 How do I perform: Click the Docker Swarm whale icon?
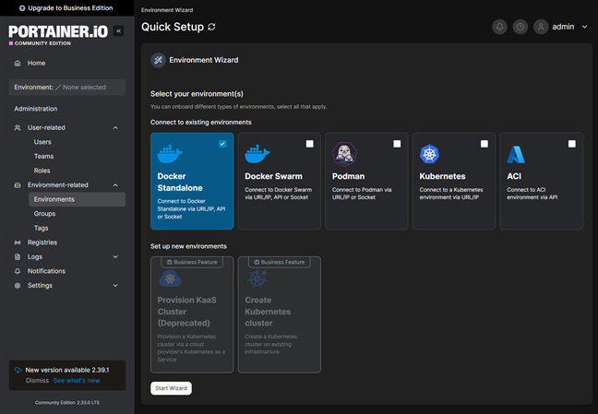(257, 154)
